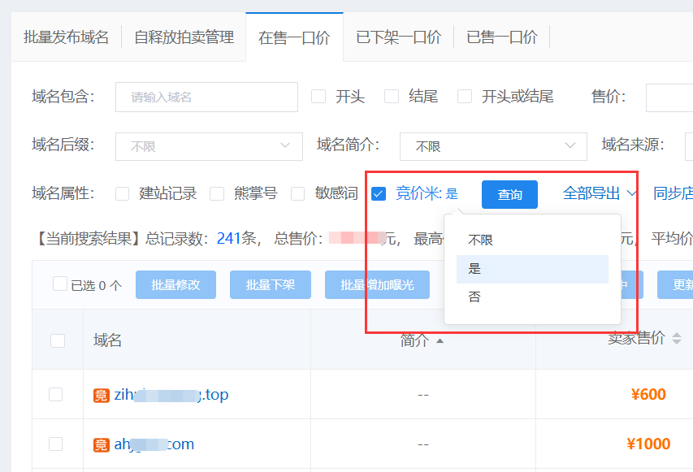
Task: Enable the 开头 checkbox
Action: pyautogui.click(x=318, y=97)
